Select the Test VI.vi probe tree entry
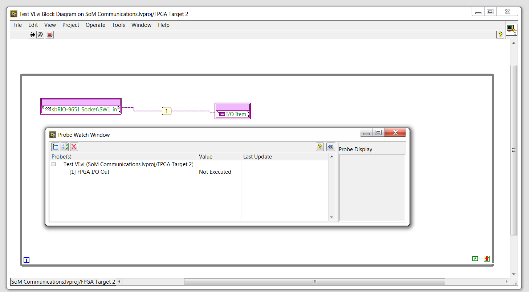This screenshot has width=529, height=292. 128,164
